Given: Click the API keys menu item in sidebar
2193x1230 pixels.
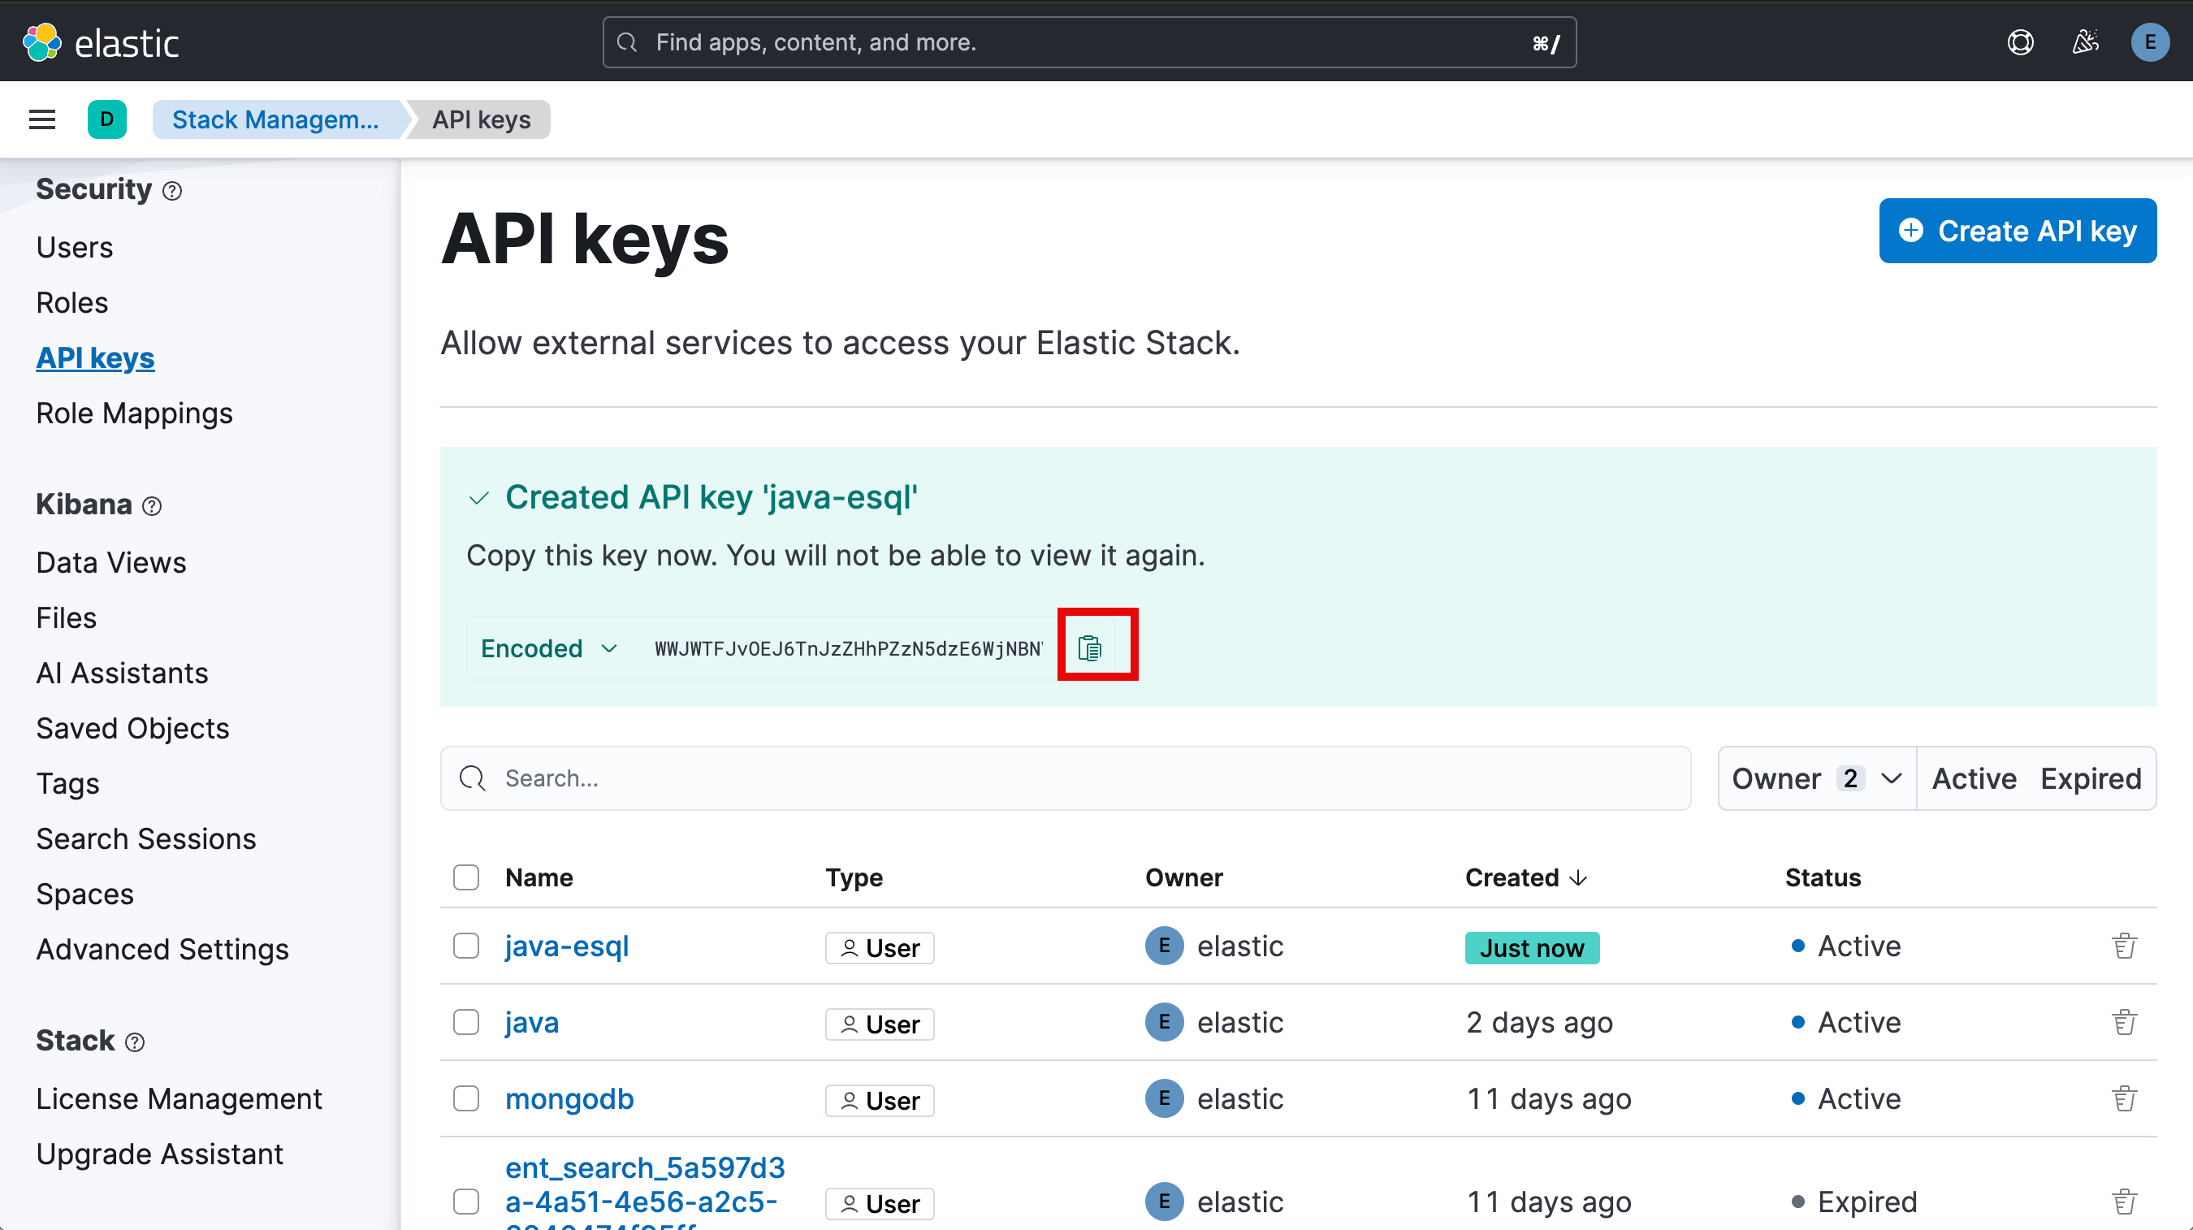Looking at the screenshot, I should [x=95, y=357].
